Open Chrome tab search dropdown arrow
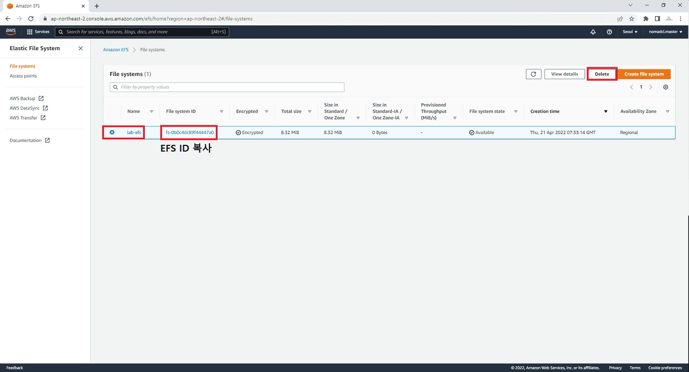This screenshot has width=689, height=372. pos(631,5)
